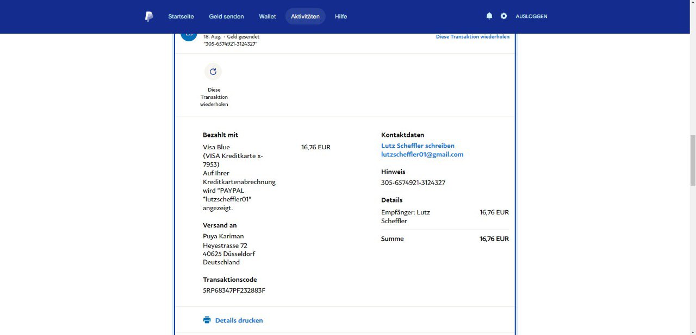Open the Hilfe menu item
This screenshot has width=696, height=335.
point(341,16)
